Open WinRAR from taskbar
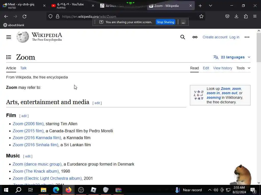261x195 pixels. 119,190
